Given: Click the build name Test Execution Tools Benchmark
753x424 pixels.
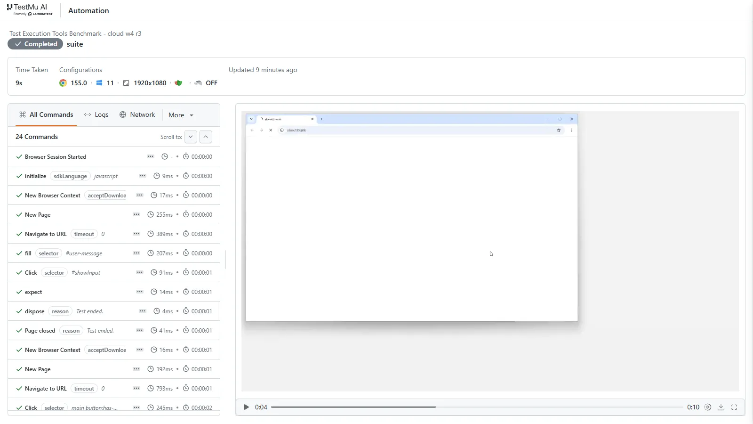Looking at the screenshot, I should pyautogui.click(x=75, y=33).
